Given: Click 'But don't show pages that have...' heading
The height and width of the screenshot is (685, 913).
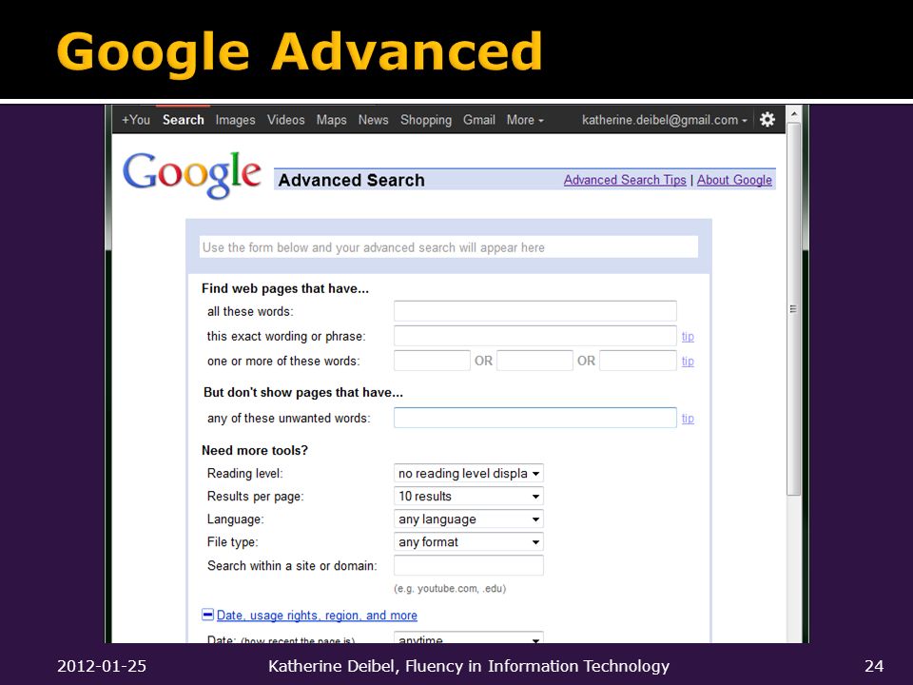Looking at the screenshot, I should pos(303,392).
